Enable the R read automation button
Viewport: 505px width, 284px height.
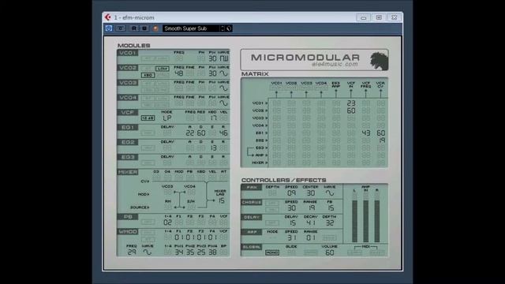(134, 28)
